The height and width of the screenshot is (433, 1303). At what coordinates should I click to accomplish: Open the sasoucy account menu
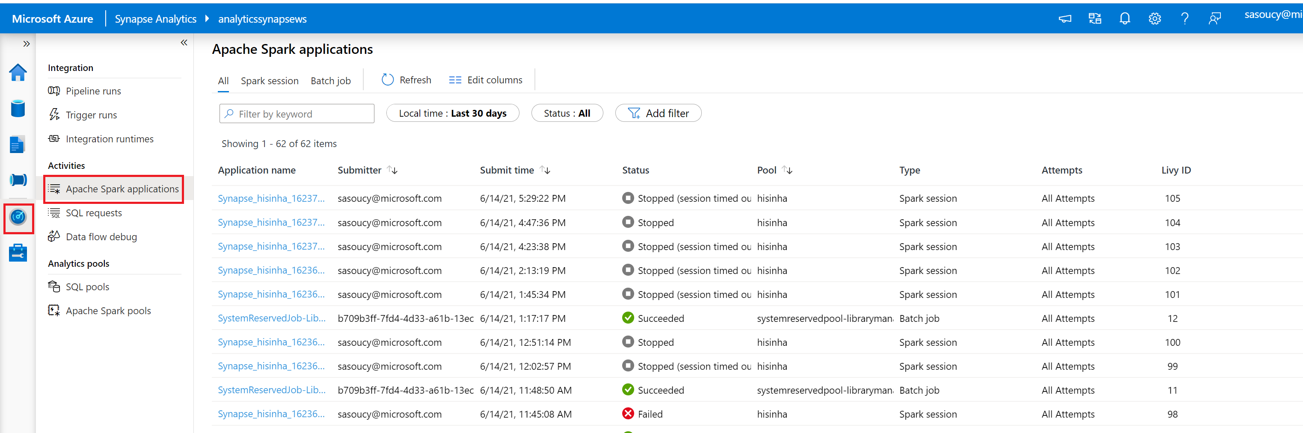(x=1273, y=15)
